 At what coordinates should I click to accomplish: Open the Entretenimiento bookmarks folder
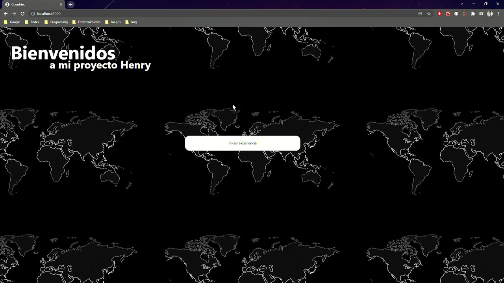[86, 22]
